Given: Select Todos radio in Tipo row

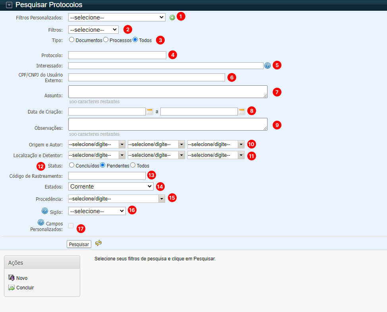Looking at the screenshot, I should click(x=135, y=40).
